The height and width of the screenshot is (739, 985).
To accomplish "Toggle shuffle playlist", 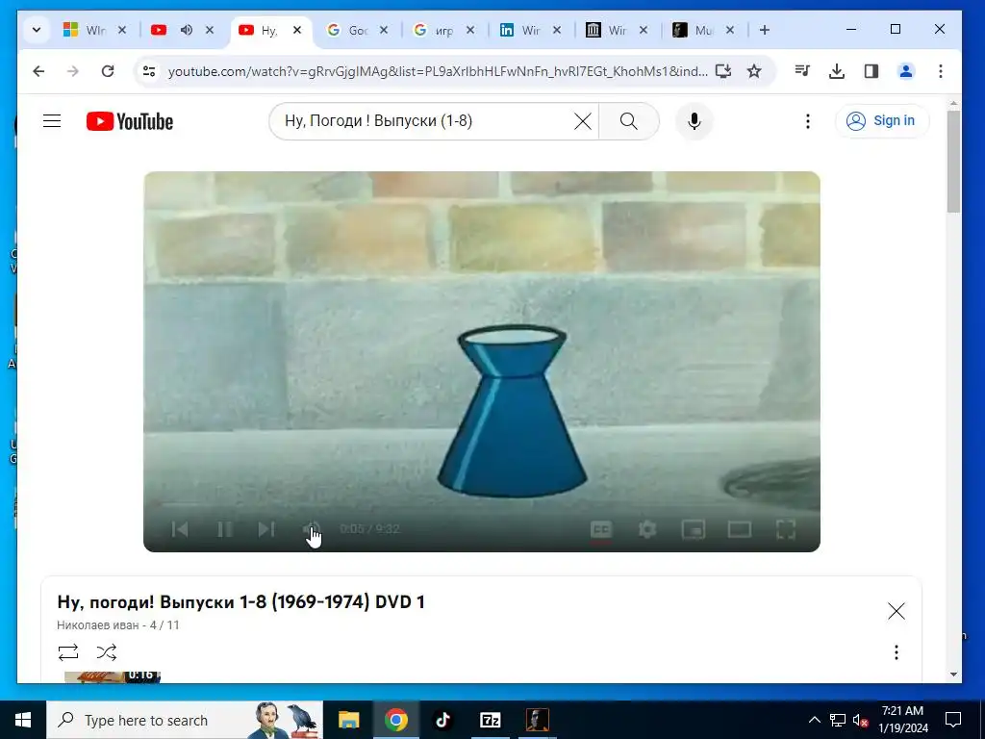I will coord(106,652).
